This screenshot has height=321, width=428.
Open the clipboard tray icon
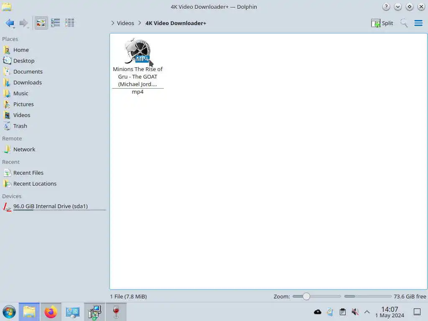343,312
